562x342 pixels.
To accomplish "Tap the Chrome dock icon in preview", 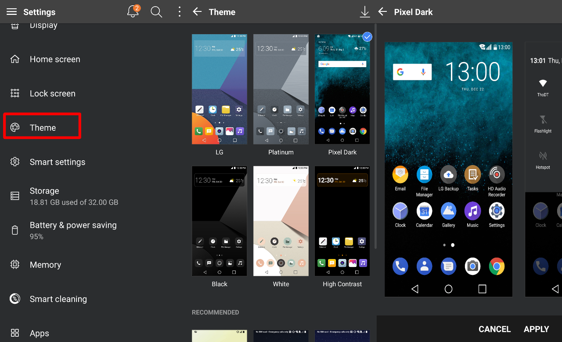I will tap(497, 266).
